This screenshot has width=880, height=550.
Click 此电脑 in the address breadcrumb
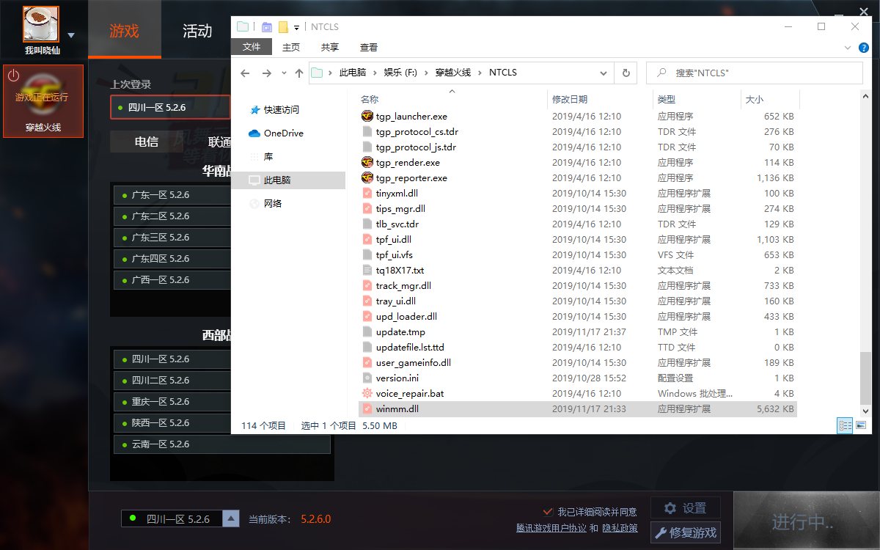tap(352, 73)
